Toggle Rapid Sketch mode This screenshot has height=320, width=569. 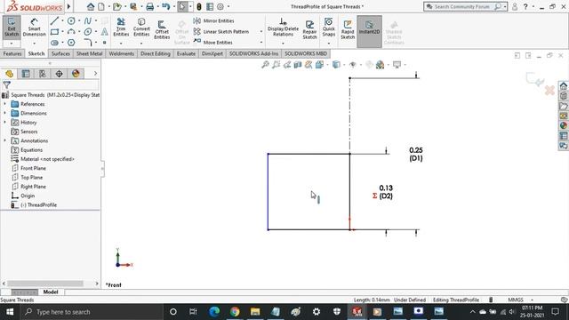pos(348,29)
